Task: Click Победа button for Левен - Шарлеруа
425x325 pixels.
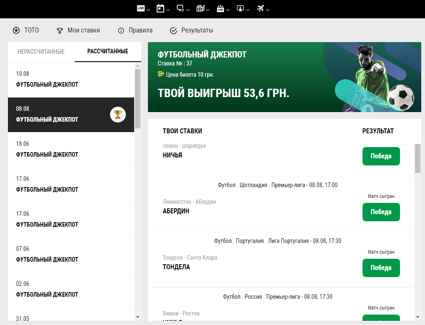Action: [x=381, y=156]
